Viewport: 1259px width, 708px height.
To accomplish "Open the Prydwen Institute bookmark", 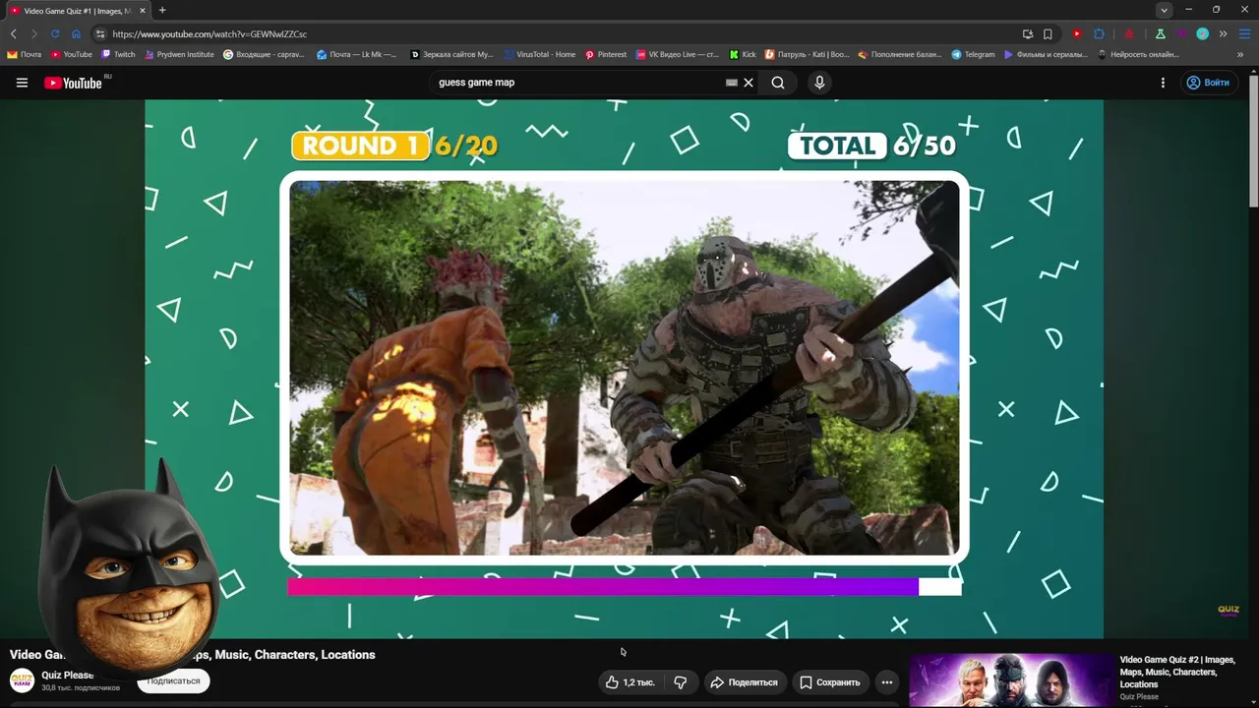I will [179, 54].
